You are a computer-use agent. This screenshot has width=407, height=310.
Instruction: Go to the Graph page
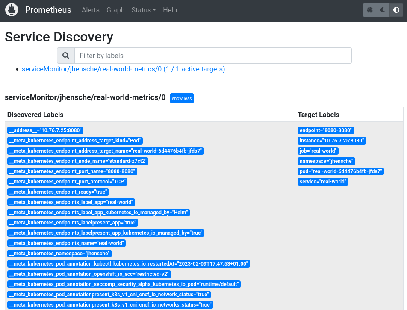tap(115, 10)
